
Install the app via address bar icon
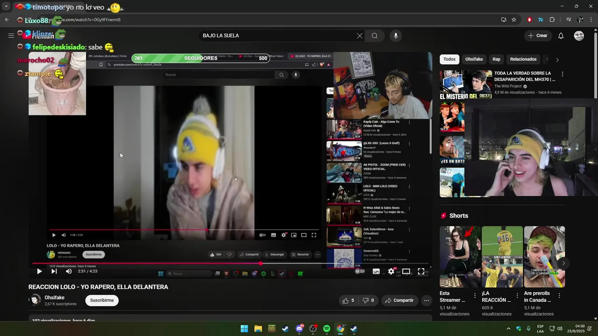click(x=504, y=20)
